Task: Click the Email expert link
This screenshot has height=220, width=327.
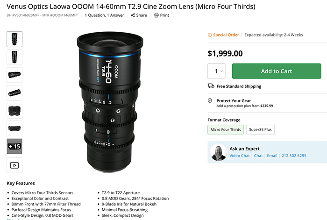Action: click(272, 156)
